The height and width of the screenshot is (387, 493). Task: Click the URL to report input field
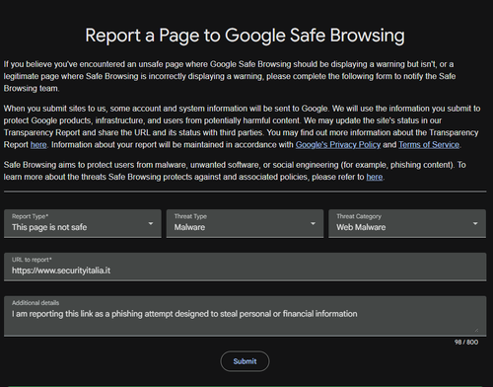coord(245,267)
